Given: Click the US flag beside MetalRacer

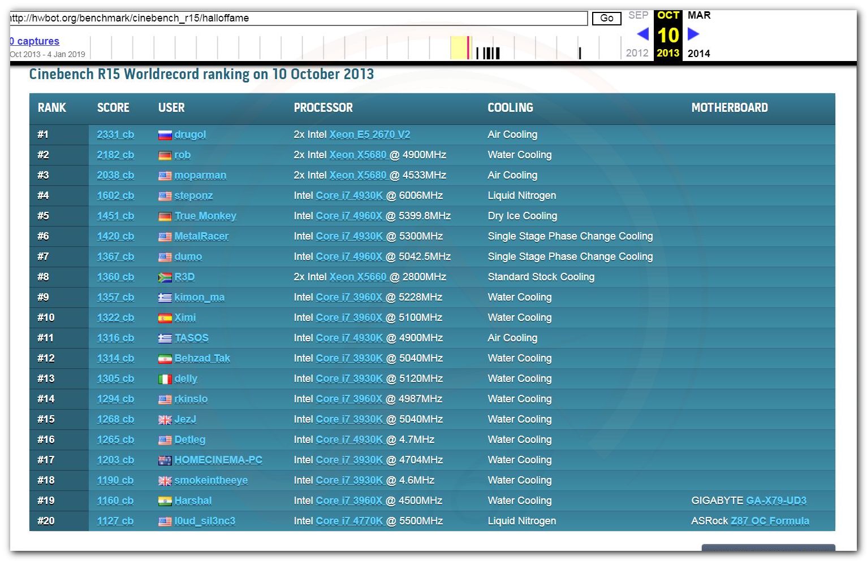Looking at the screenshot, I should click(x=165, y=237).
